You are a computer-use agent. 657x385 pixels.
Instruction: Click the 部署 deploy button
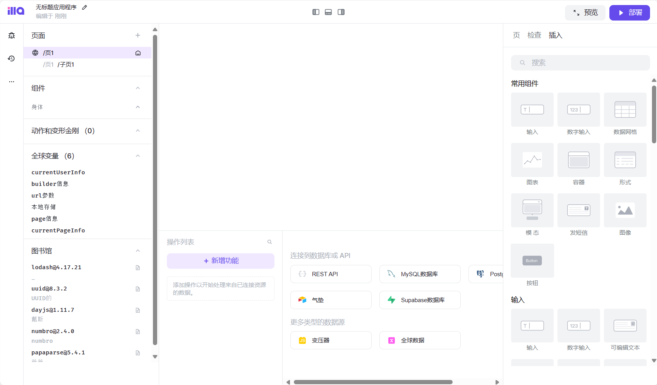point(629,13)
